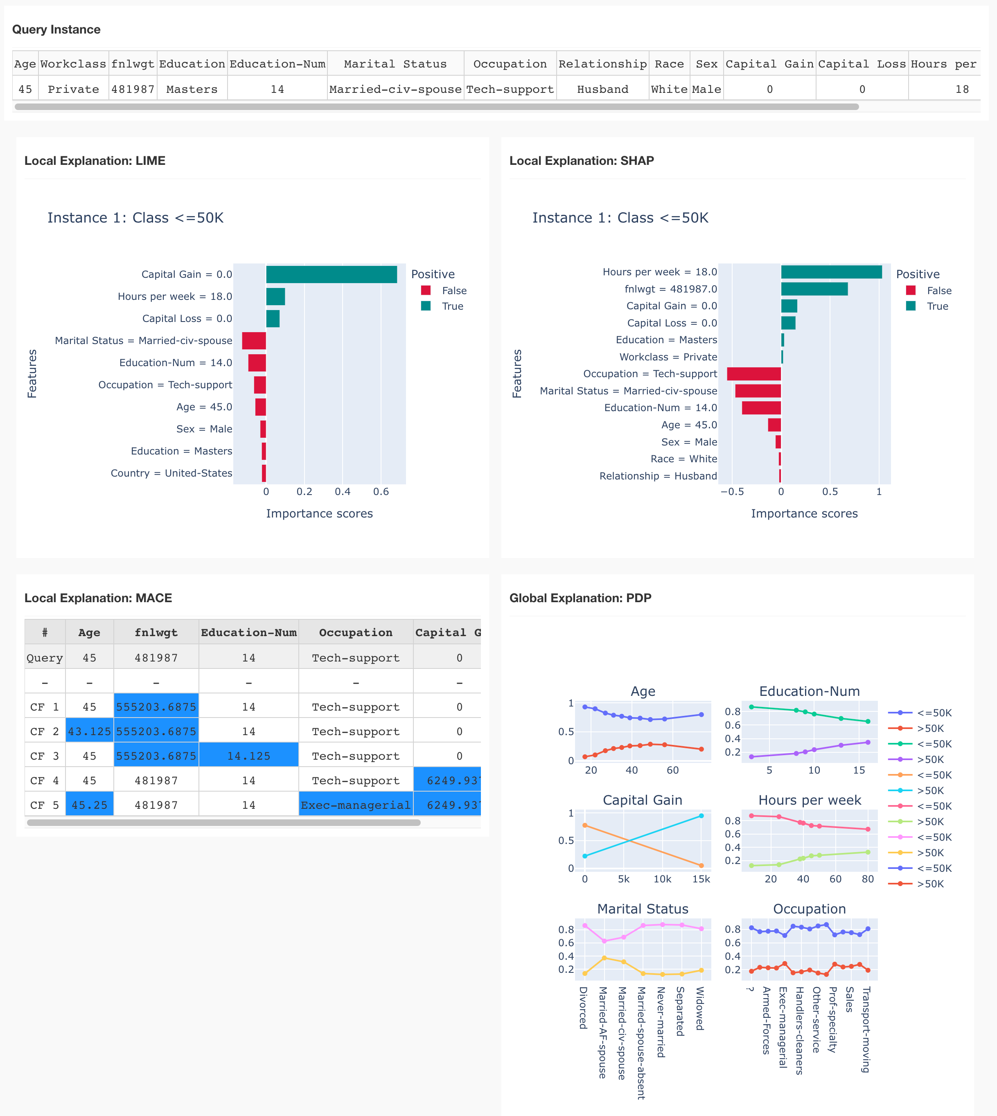Click the Hours per week = 18.0 bar in LIME

(275, 297)
